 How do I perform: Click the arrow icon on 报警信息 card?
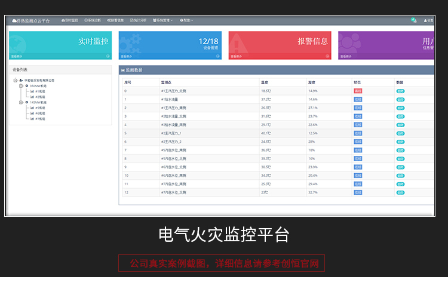(x=328, y=56)
